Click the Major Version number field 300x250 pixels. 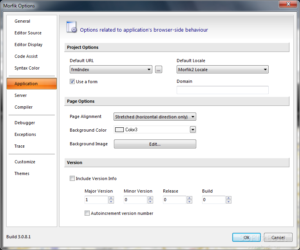96,200
